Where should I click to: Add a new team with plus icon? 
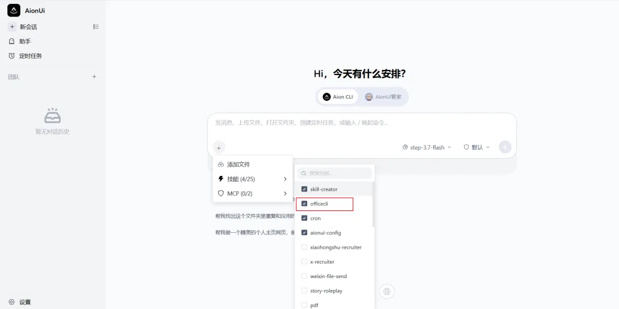point(94,77)
